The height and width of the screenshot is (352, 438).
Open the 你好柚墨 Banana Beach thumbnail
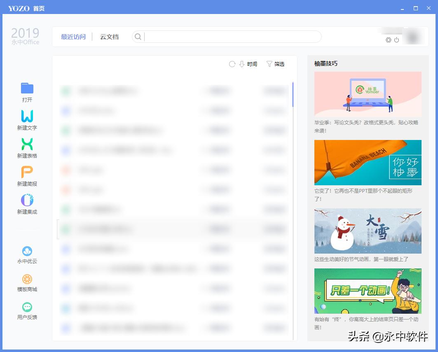(368, 163)
